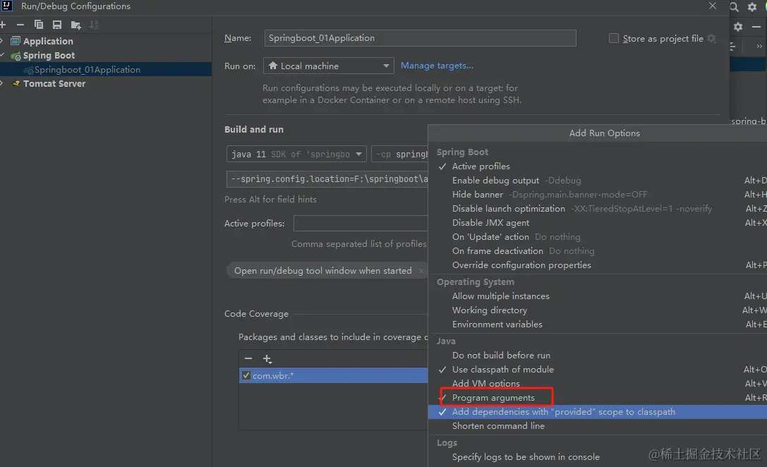Edit the Name field

pyautogui.click(x=420, y=38)
